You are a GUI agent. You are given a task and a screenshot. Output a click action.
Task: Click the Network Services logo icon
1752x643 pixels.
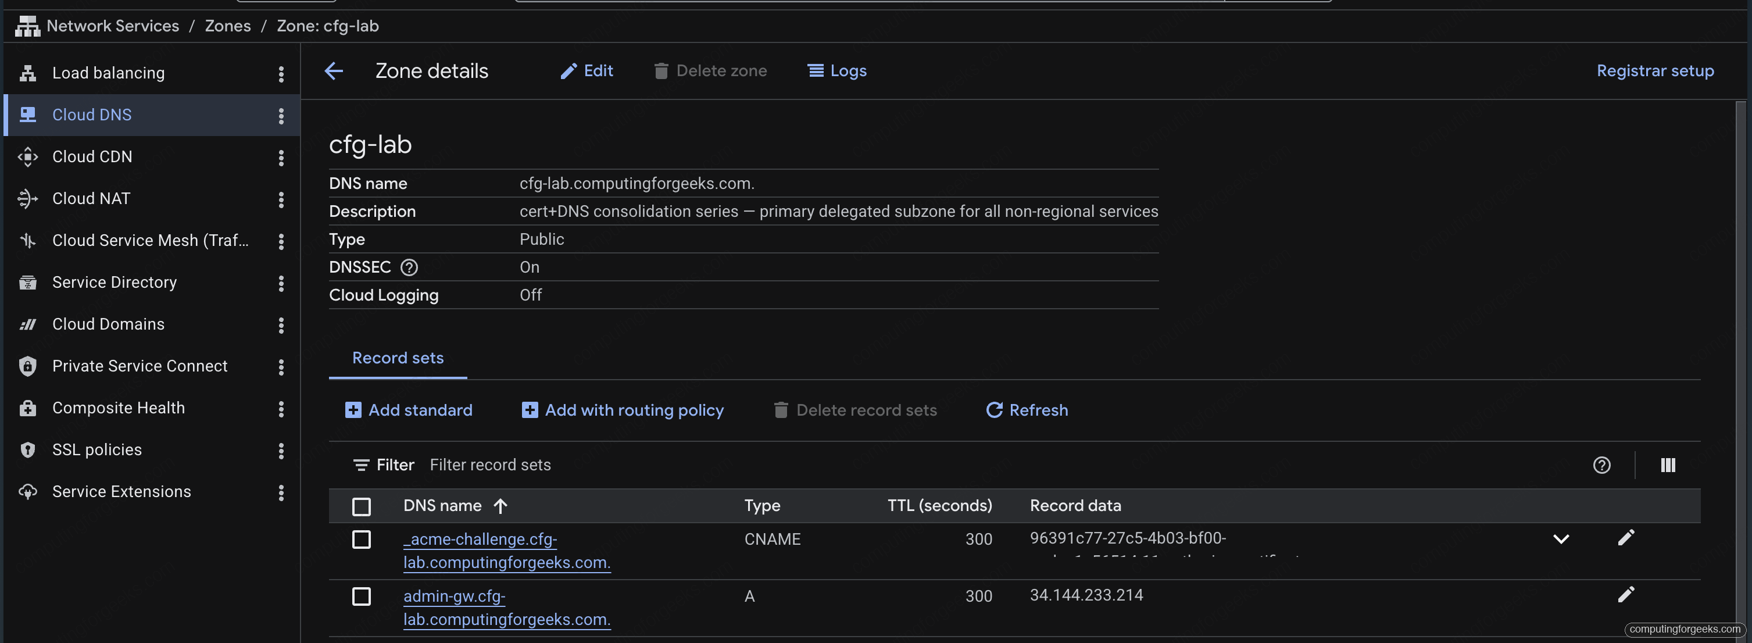point(27,26)
